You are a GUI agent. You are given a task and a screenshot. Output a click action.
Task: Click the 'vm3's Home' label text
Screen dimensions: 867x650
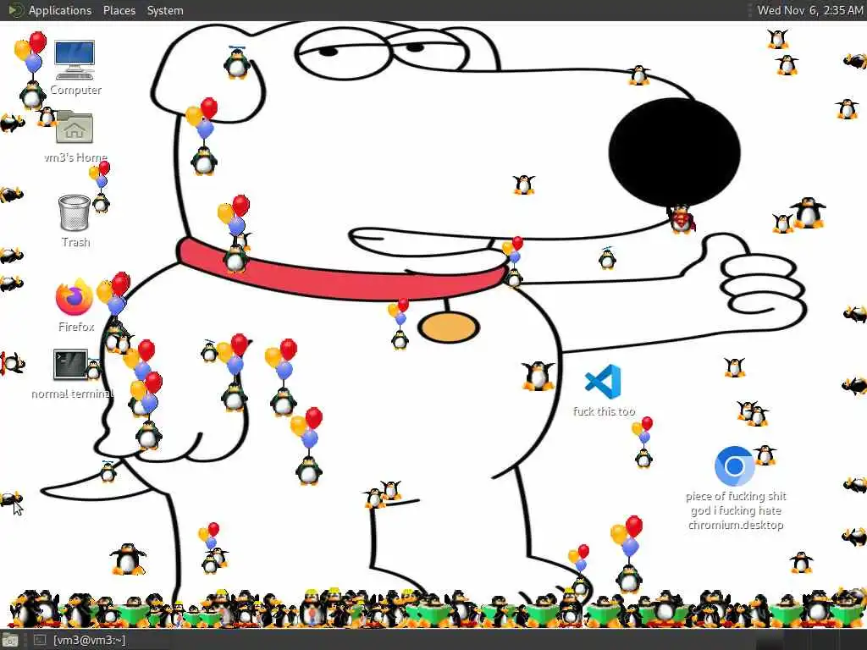pos(75,157)
